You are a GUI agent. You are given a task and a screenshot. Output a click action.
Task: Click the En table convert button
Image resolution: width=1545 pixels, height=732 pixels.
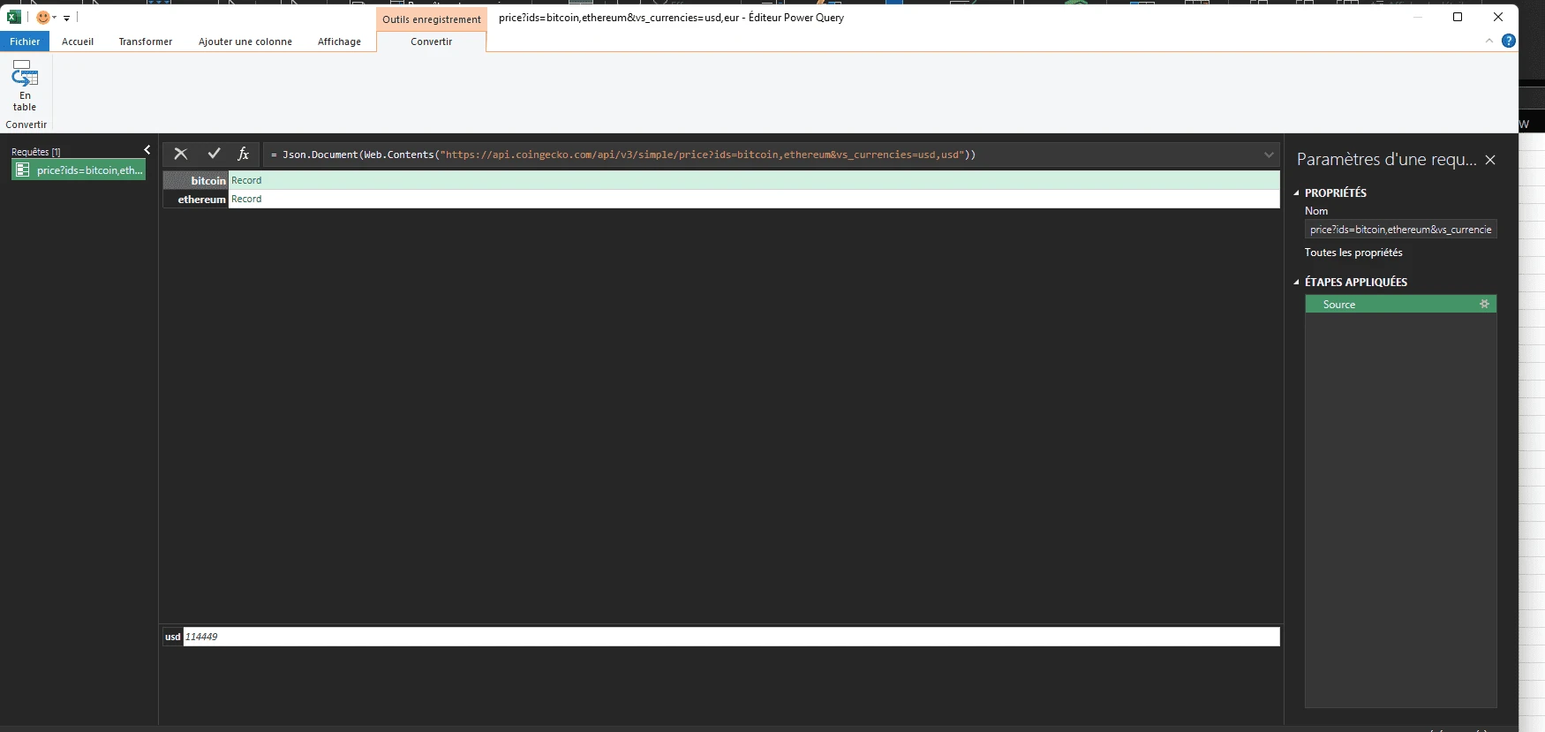coord(25,86)
